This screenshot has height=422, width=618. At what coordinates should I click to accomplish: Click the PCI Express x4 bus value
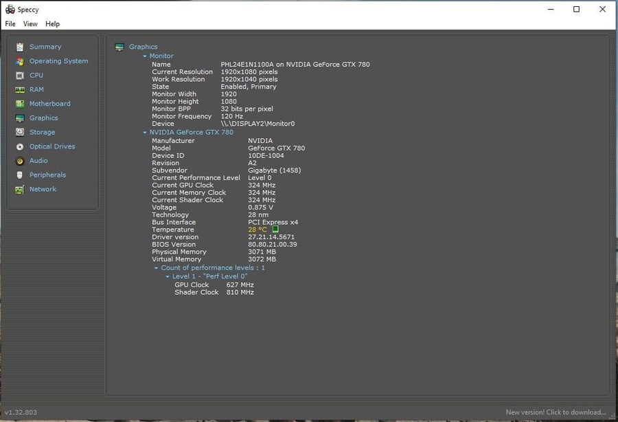point(273,222)
